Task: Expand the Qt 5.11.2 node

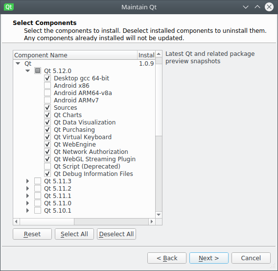Action: coord(28,188)
